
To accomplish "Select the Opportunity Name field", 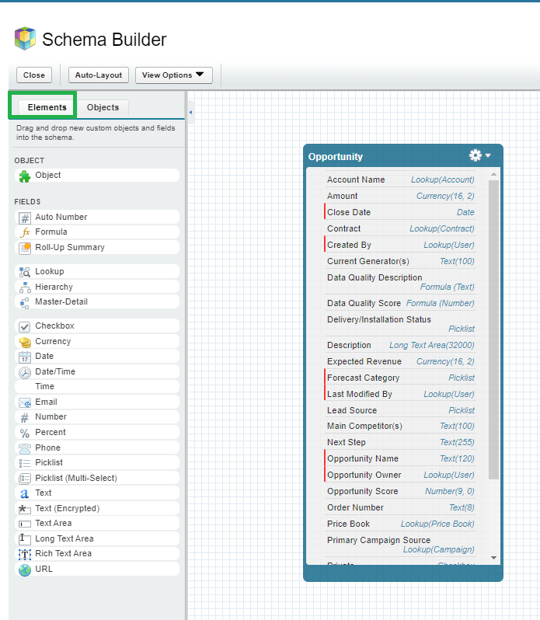I will point(400,458).
